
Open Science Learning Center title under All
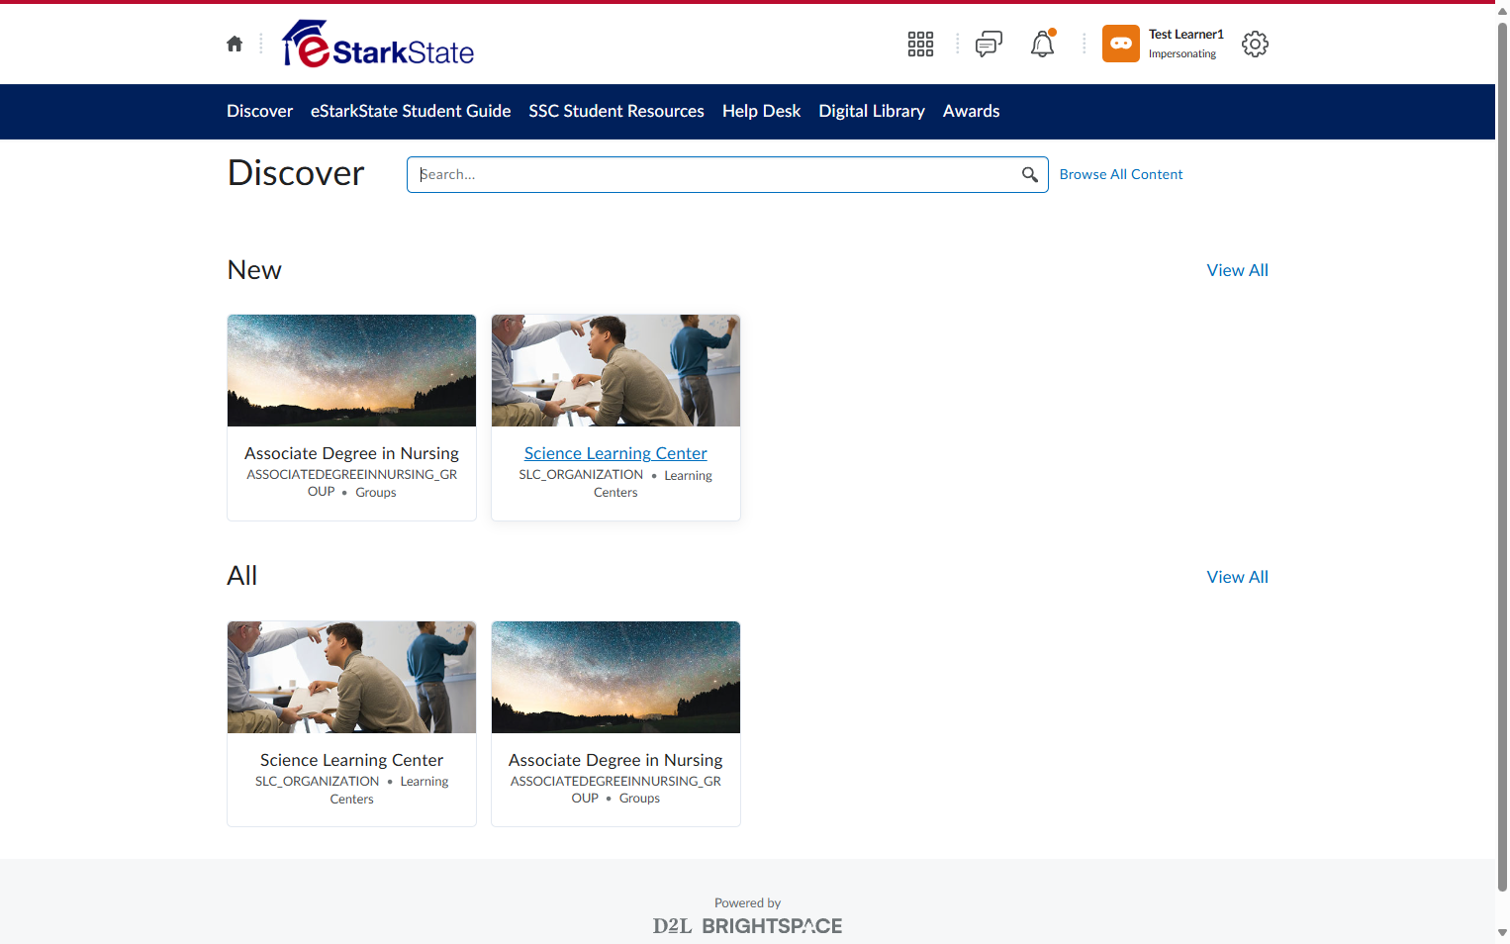point(351,760)
